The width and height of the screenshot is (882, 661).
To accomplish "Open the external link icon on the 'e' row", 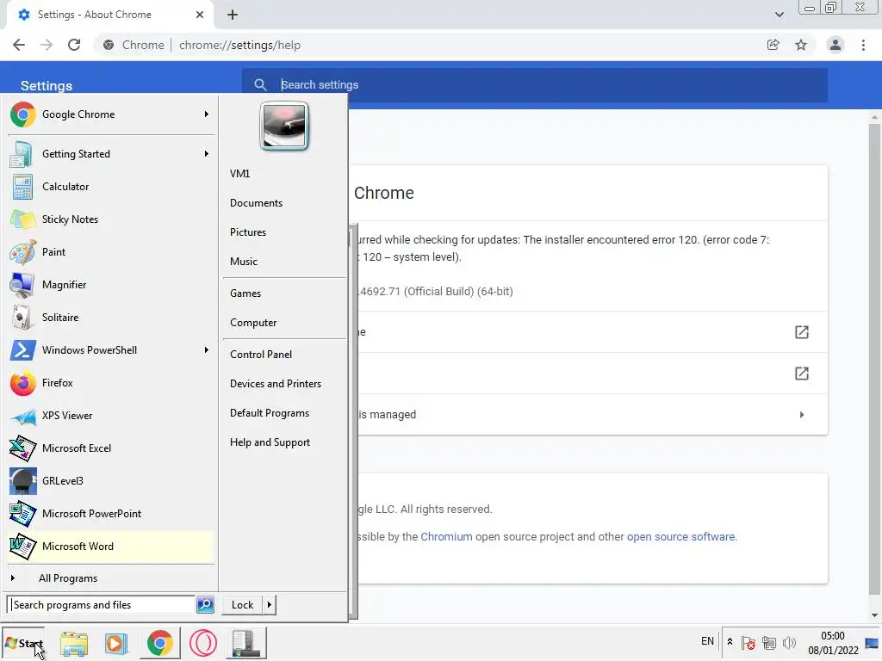I will pos(802,332).
